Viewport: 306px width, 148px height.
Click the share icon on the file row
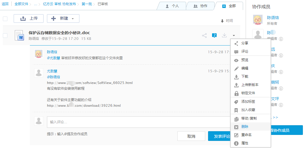click(x=204, y=36)
